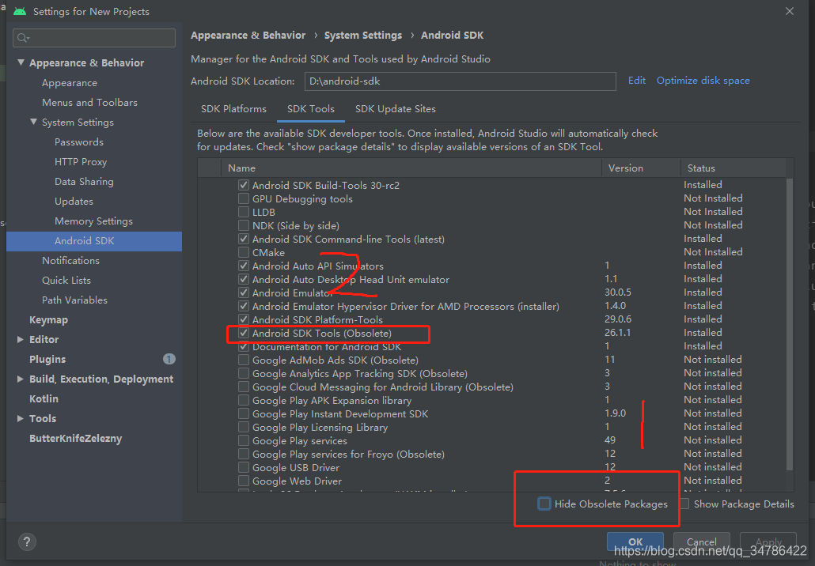Tick NDK (Side by side) checkbox
The width and height of the screenshot is (815, 566).
(243, 225)
